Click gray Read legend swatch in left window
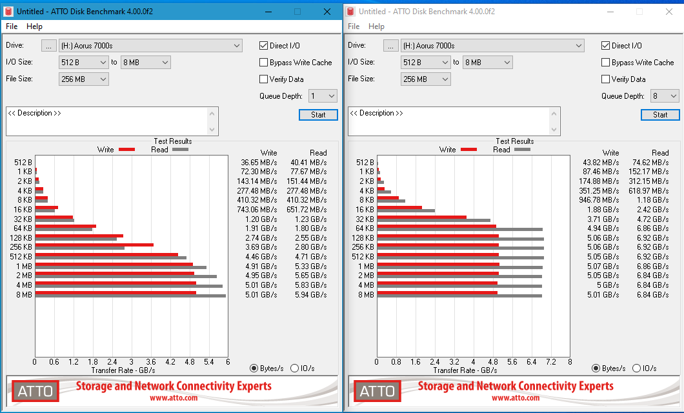 (180, 150)
